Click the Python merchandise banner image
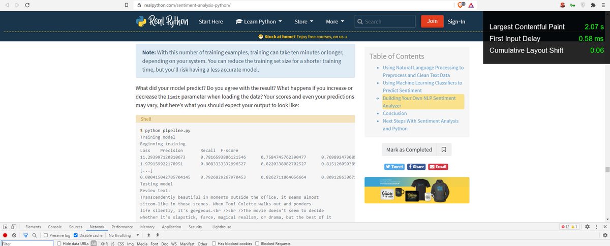The height and width of the screenshot is (246, 610). (x=417, y=190)
